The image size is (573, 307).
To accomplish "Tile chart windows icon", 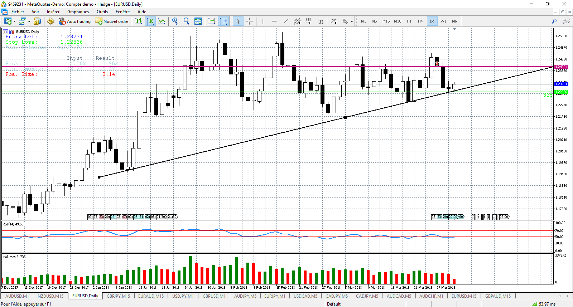I will click(x=198, y=21).
